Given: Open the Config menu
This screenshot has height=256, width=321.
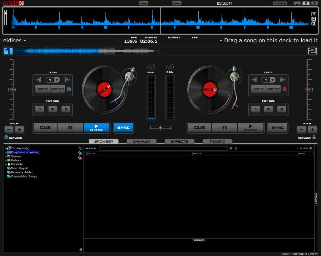Looking at the screenshot, I should [x=280, y=3].
